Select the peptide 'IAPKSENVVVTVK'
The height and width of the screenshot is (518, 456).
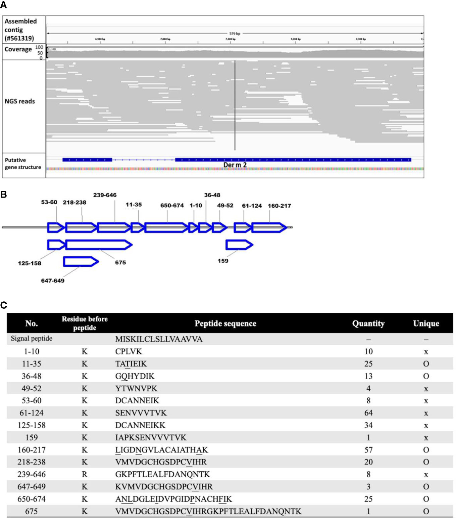[x=151, y=437]
